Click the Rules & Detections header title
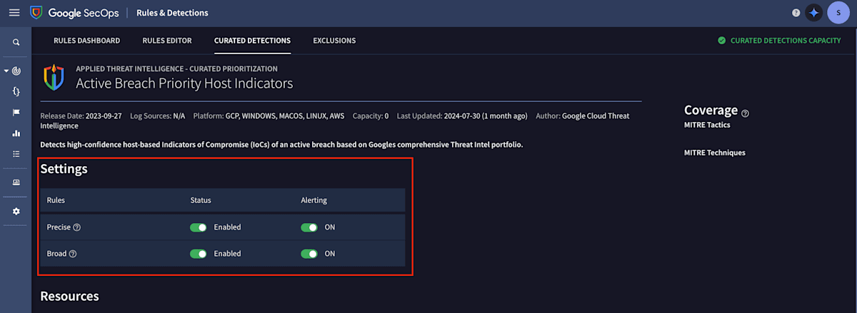Screen dimensions: 857x313 [x=172, y=13]
